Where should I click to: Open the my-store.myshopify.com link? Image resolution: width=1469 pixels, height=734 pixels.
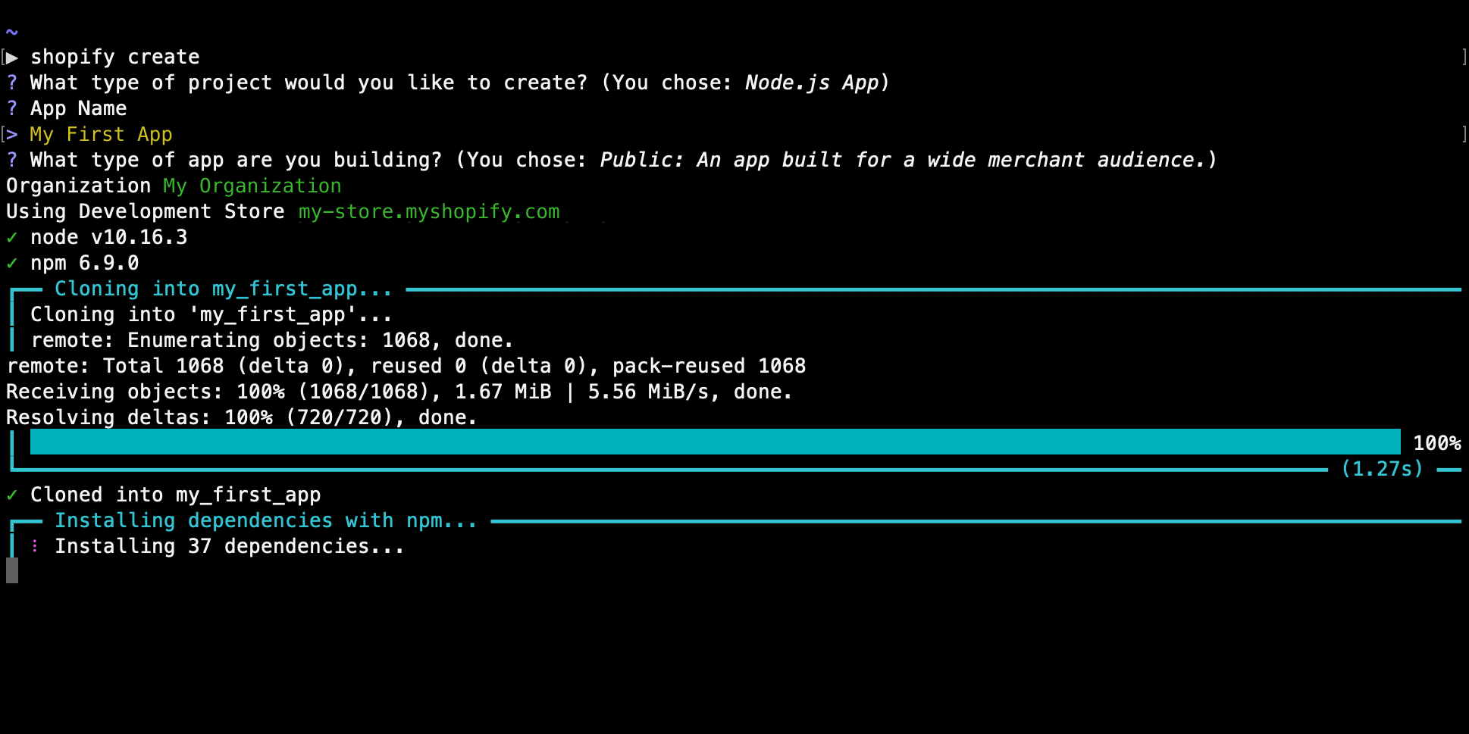[x=428, y=211]
